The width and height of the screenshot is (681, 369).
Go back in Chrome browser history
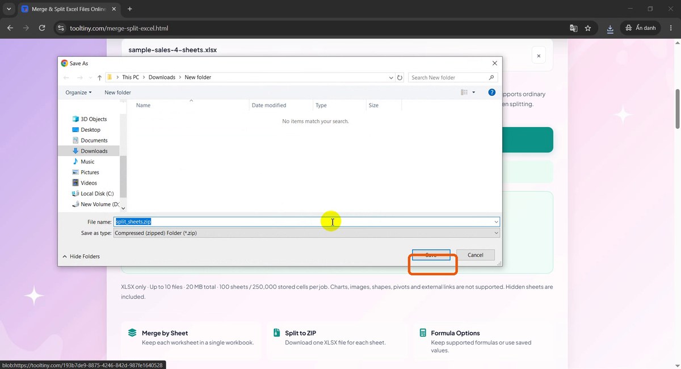(10, 28)
